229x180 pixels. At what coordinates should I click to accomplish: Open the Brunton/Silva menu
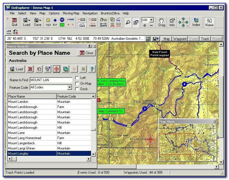(x=110, y=13)
